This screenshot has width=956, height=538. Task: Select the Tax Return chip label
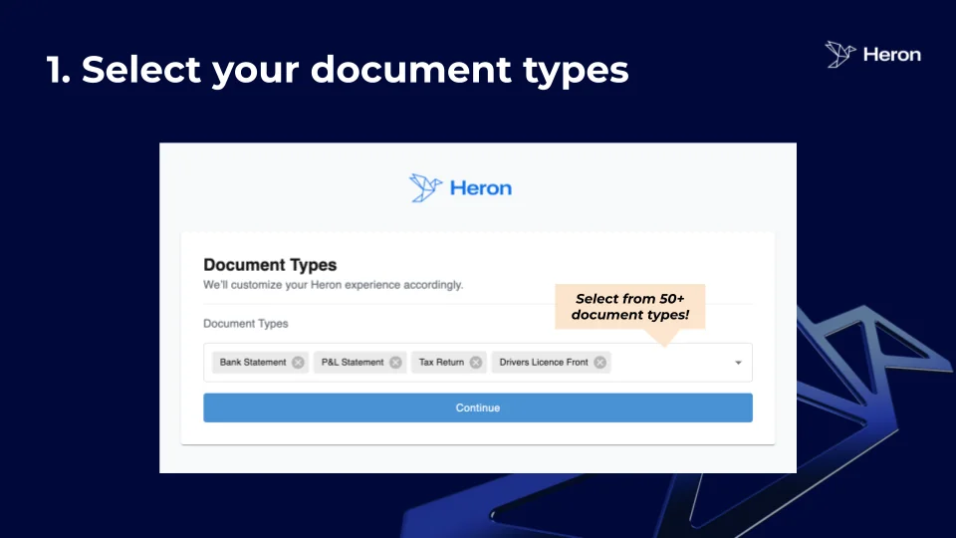[441, 363]
